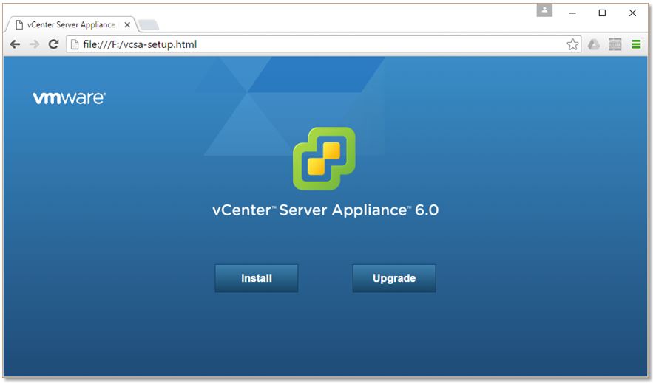Viewport: 653px width, 383px height.
Task: Maximize the browser window
Action: tap(602, 13)
